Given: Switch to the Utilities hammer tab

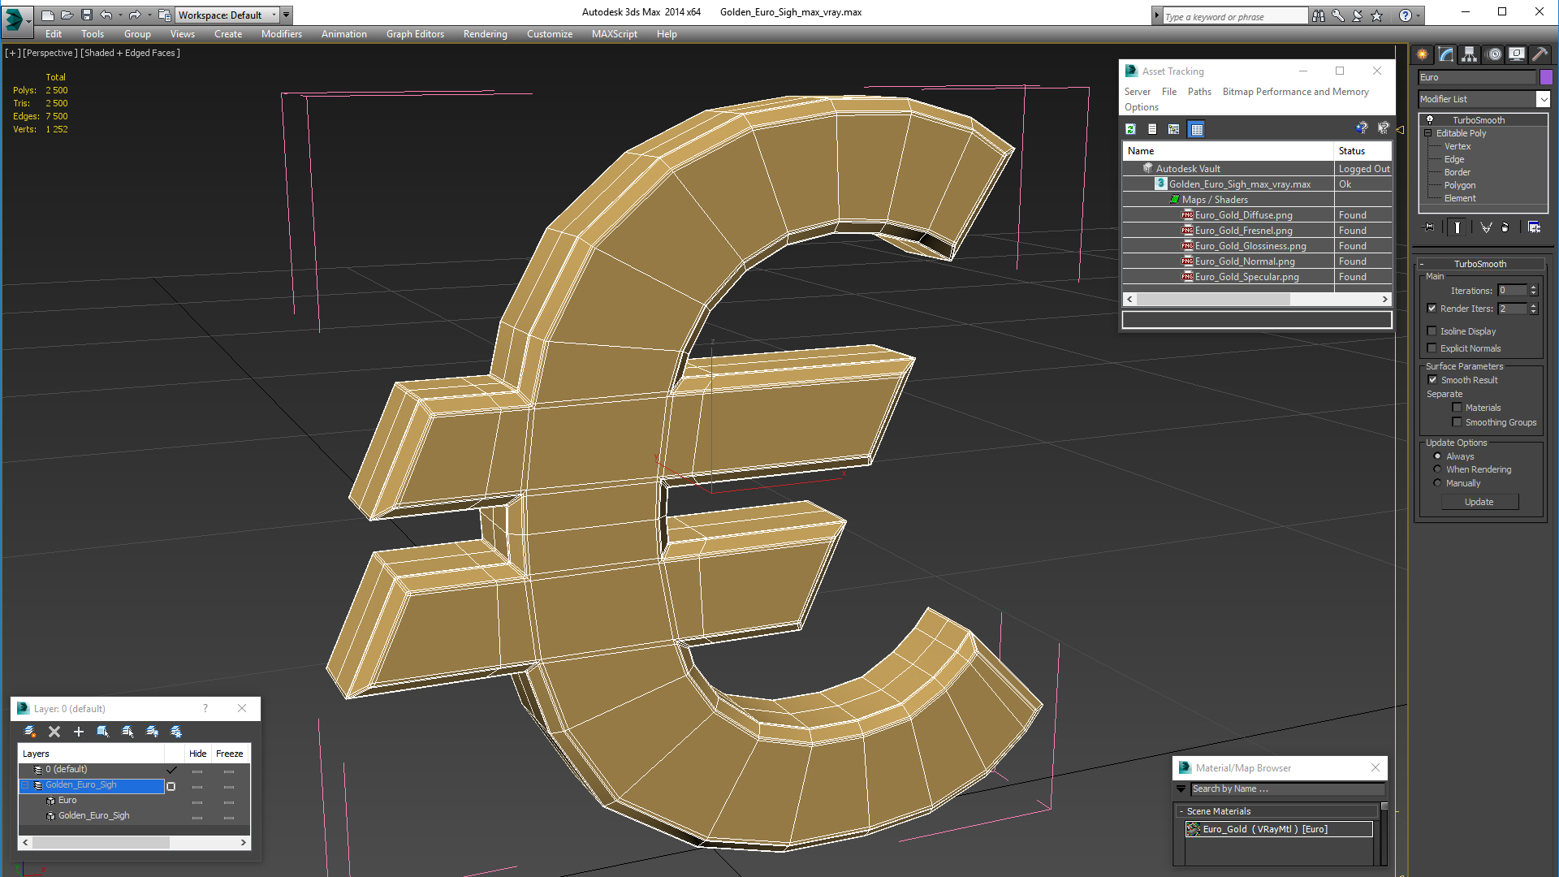Looking at the screenshot, I should pos(1540,54).
